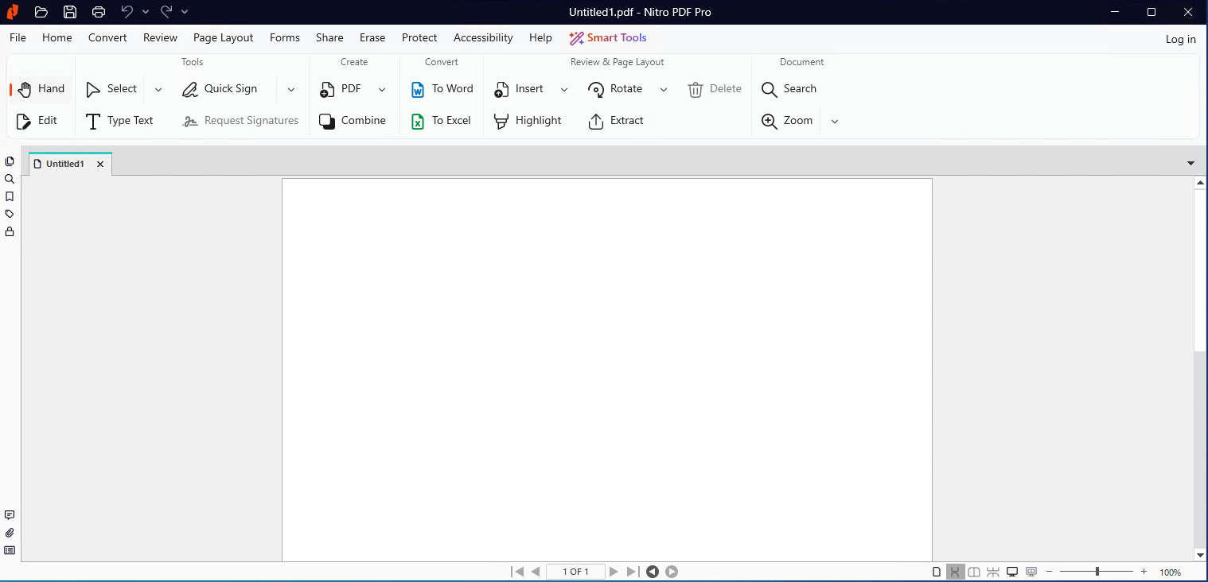Open the tag icon pane in the sidebar

click(x=10, y=214)
